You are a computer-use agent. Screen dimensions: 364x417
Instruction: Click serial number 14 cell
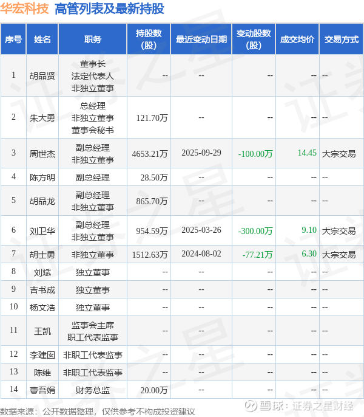coord(13,389)
